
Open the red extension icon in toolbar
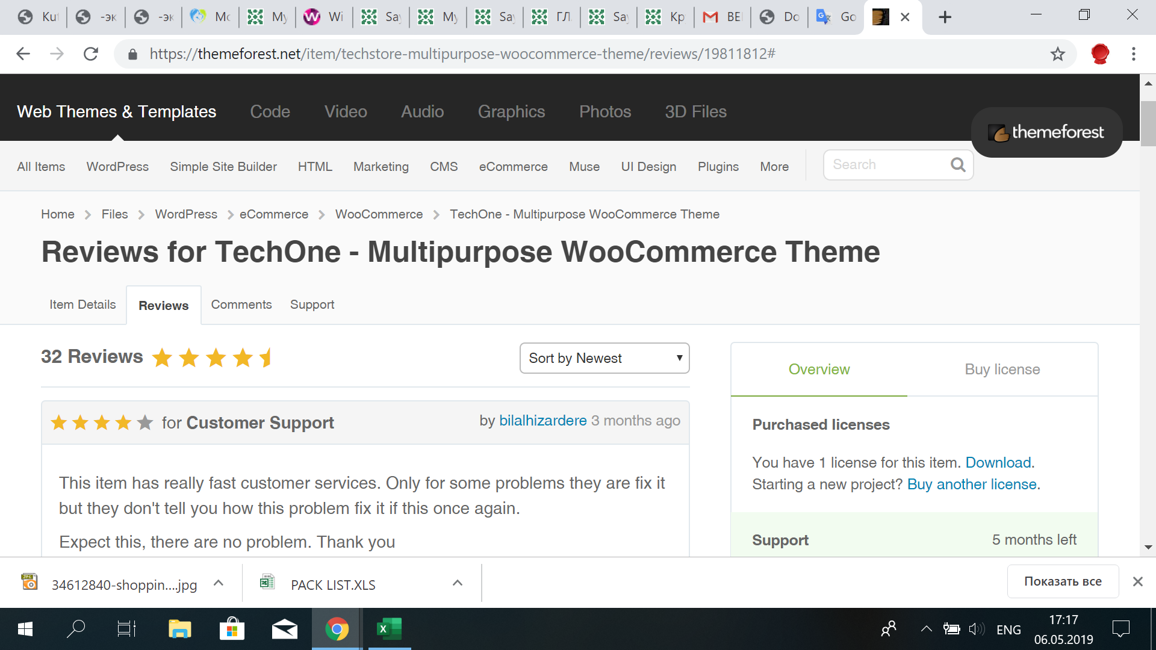[x=1100, y=54]
